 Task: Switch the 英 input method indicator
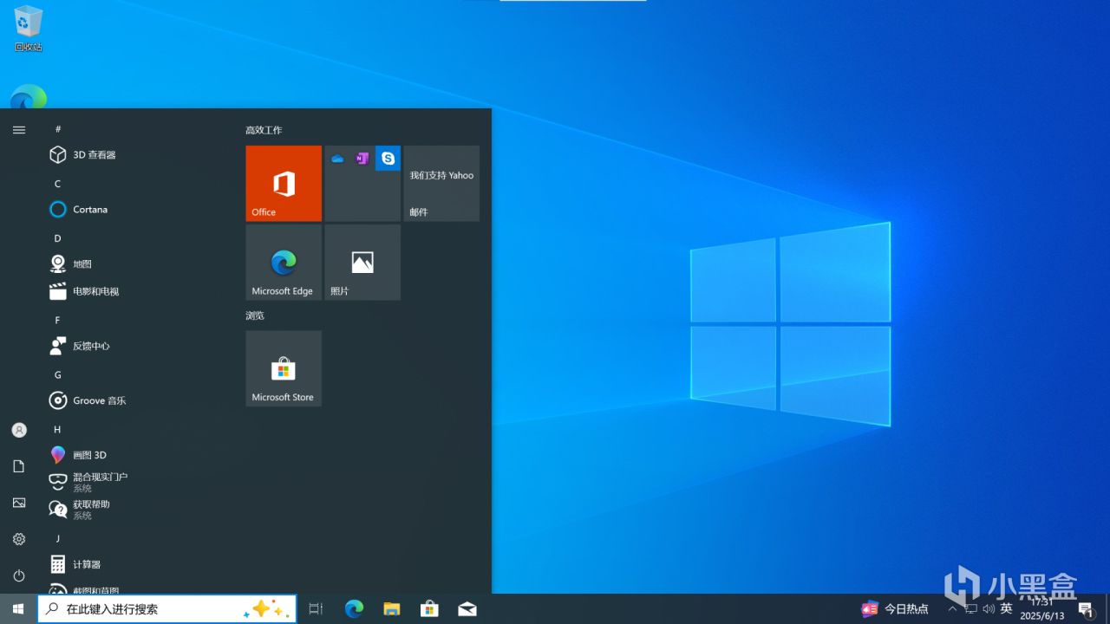1006,609
